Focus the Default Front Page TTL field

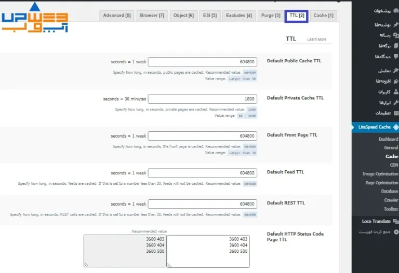(203, 136)
